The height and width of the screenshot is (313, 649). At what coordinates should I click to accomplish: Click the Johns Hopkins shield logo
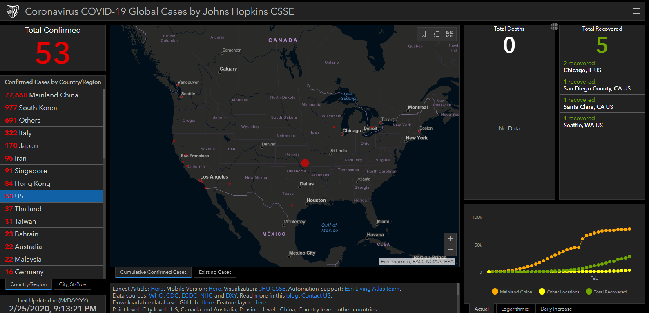pyautogui.click(x=13, y=11)
